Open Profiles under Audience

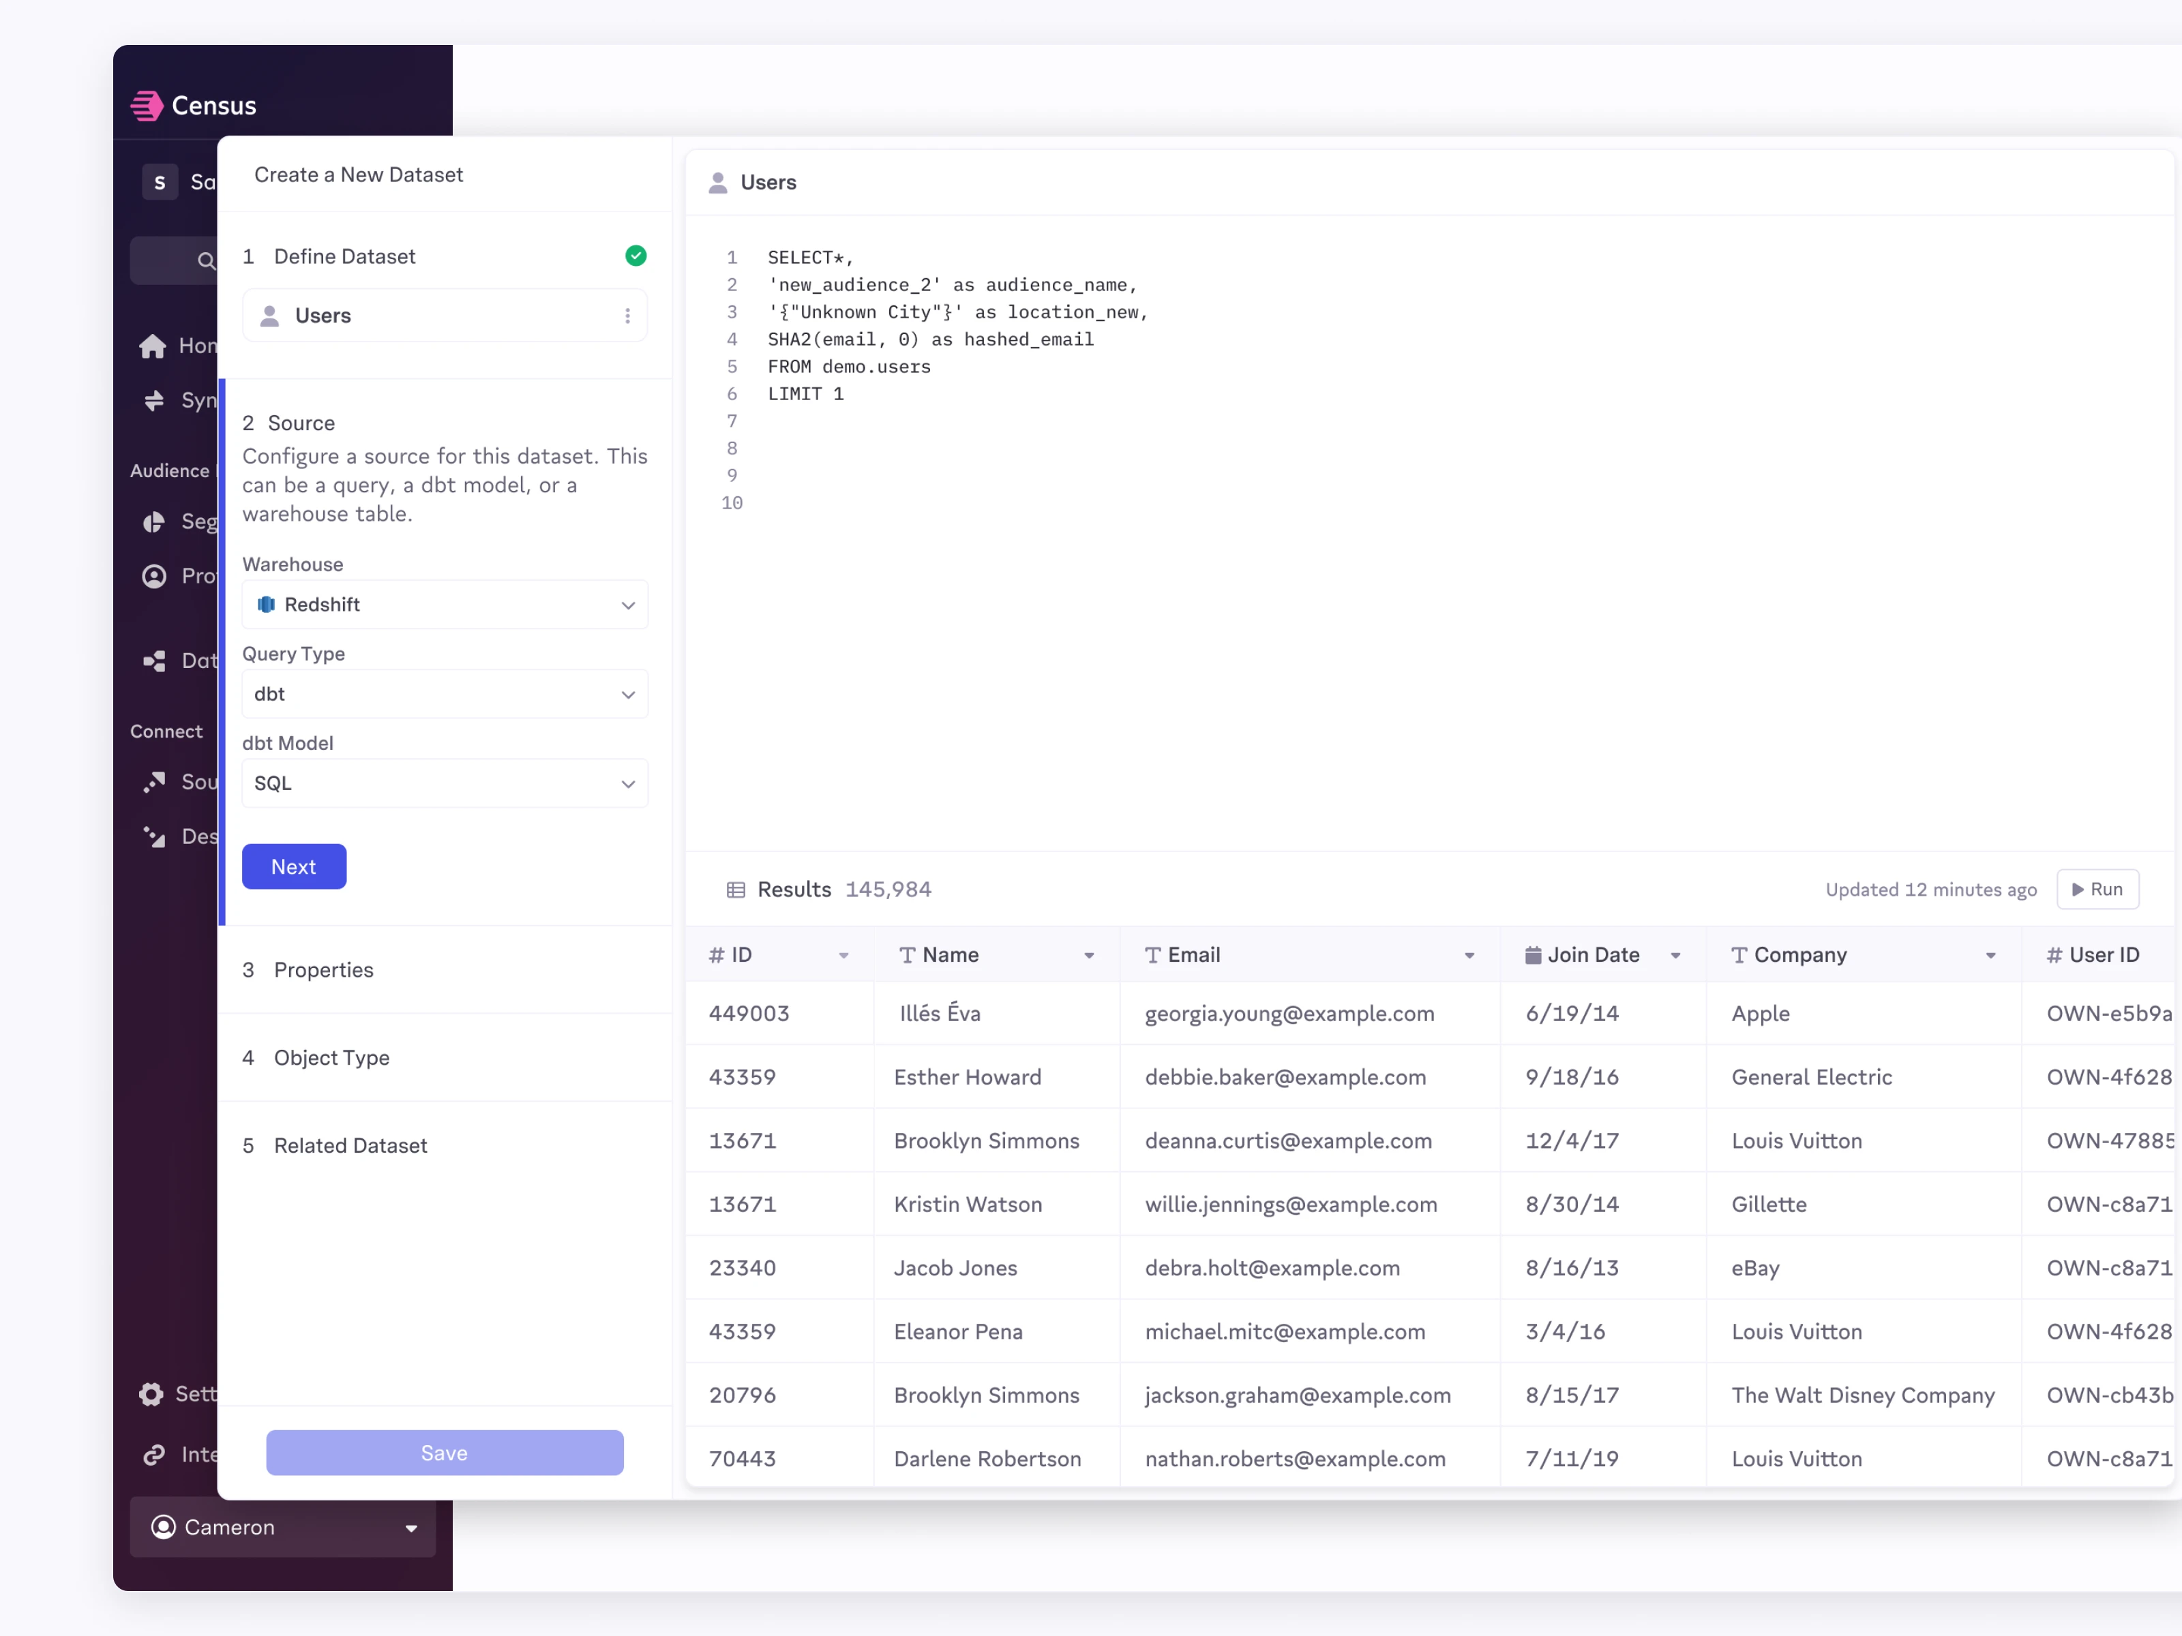[x=177, y=576]
